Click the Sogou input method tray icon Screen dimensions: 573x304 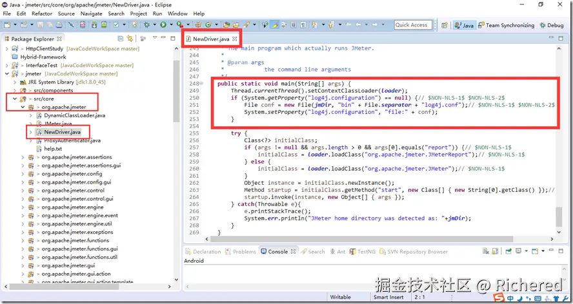point(499,298)
